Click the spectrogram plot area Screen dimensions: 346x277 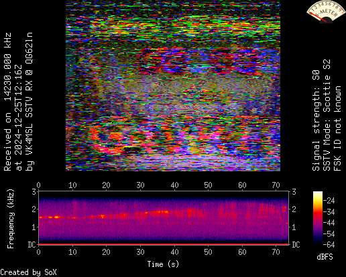pyautogui.click(x=164, y=217)
